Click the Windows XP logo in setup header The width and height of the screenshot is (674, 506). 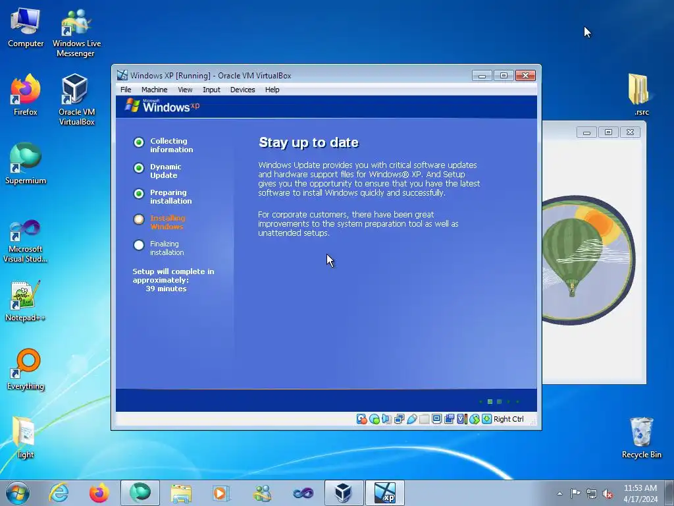(x=162, y=106)
